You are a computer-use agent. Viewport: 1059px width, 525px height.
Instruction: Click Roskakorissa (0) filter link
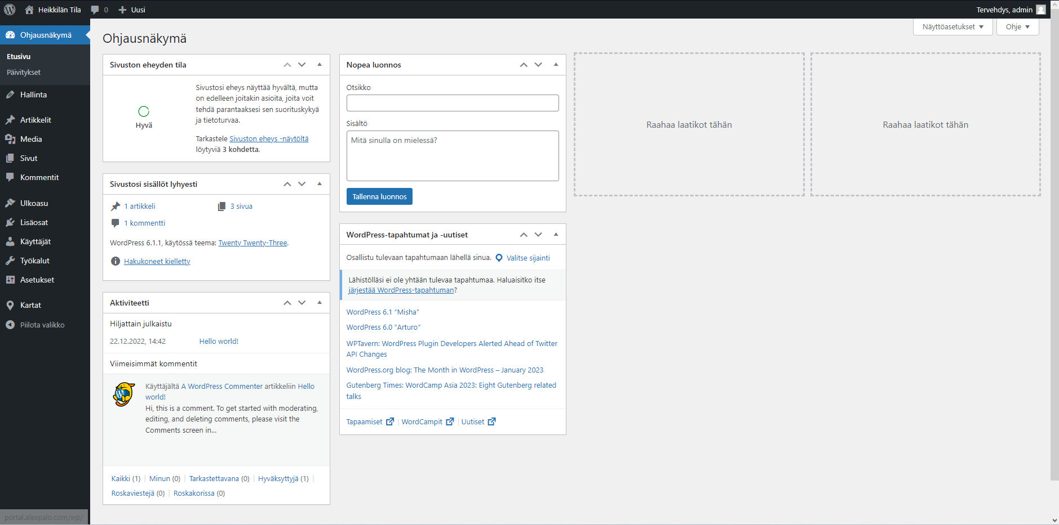[x=199, y=493]
